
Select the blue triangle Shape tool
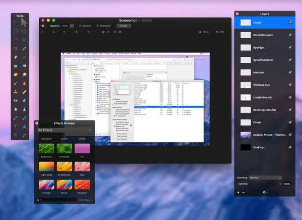24,127
